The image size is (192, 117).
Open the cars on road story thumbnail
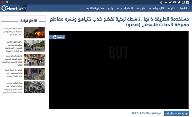(35, 46)
